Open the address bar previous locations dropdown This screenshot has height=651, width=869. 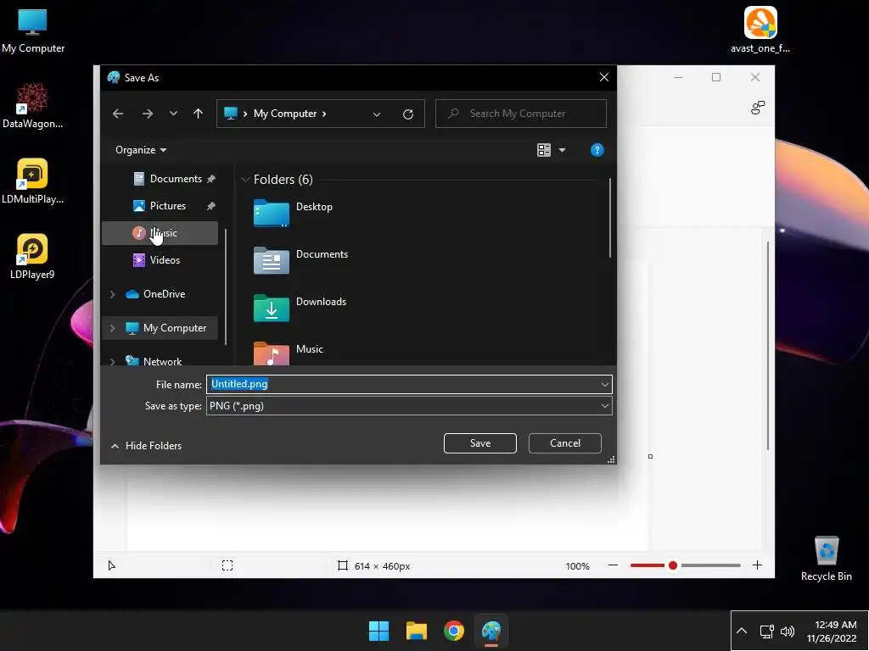[377, 114]
